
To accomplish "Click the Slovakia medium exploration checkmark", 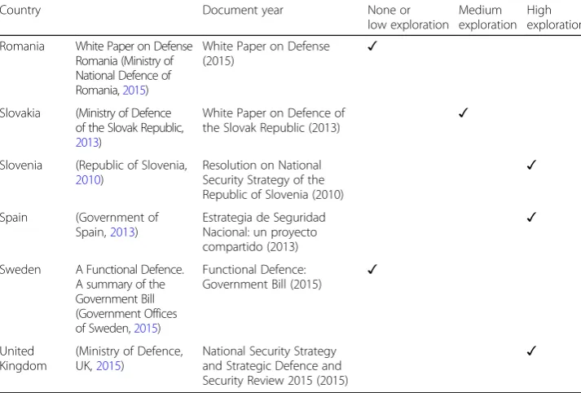I will click(463, 113).
